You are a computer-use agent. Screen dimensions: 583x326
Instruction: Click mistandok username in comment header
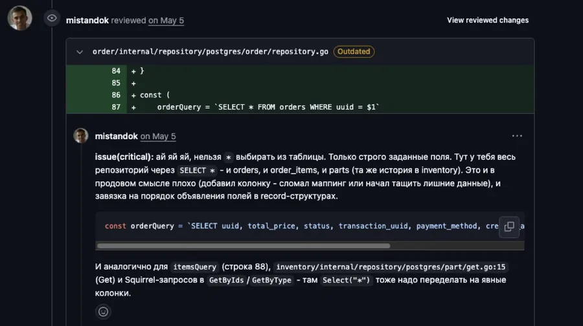[117, 136]
